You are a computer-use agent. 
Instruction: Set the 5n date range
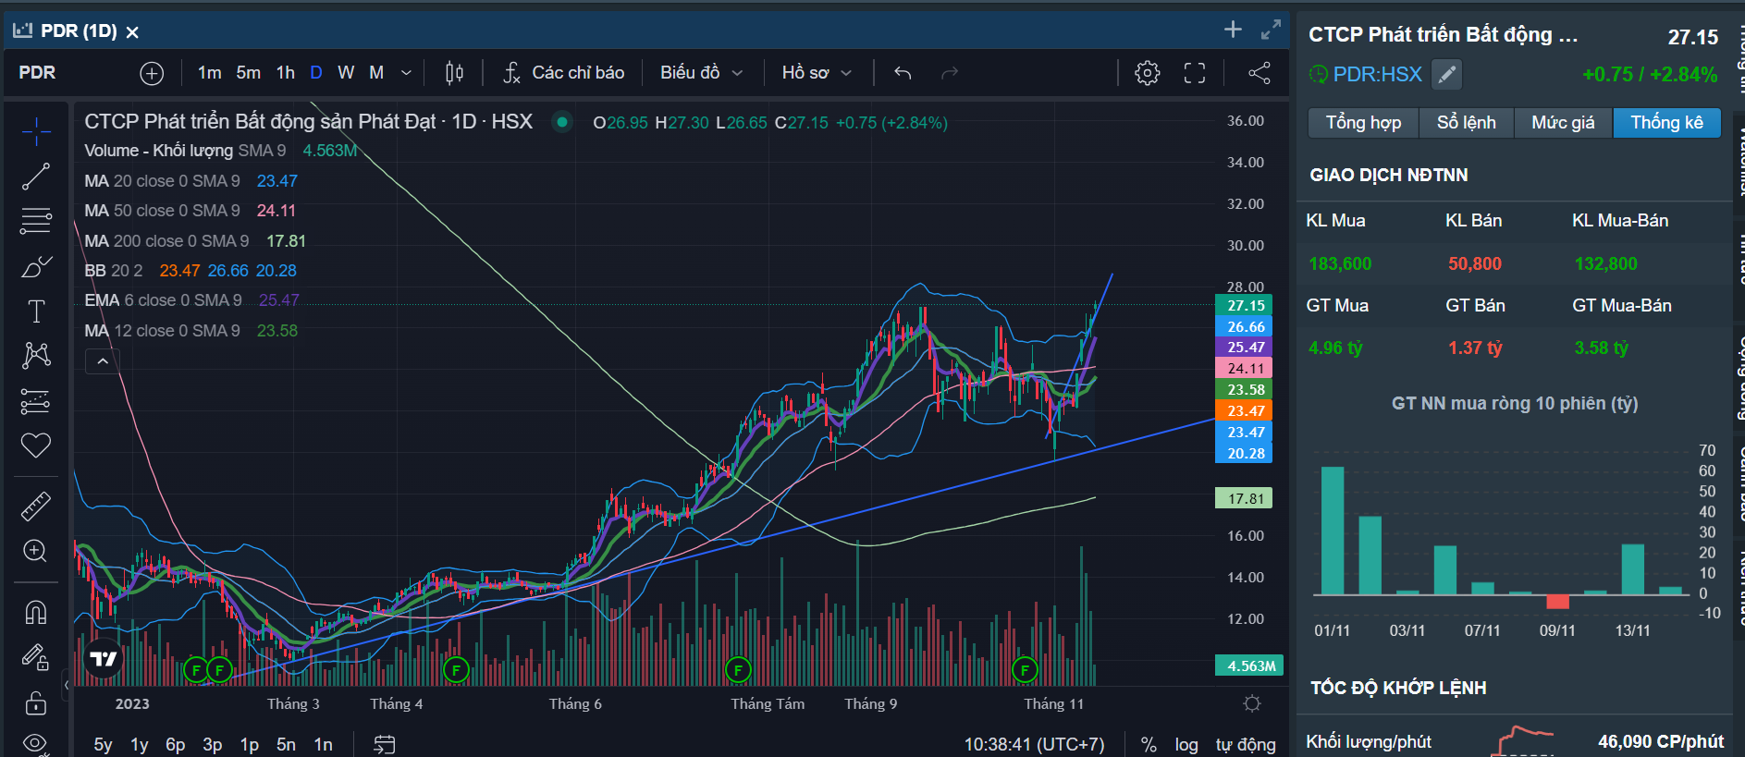[286, 744]
